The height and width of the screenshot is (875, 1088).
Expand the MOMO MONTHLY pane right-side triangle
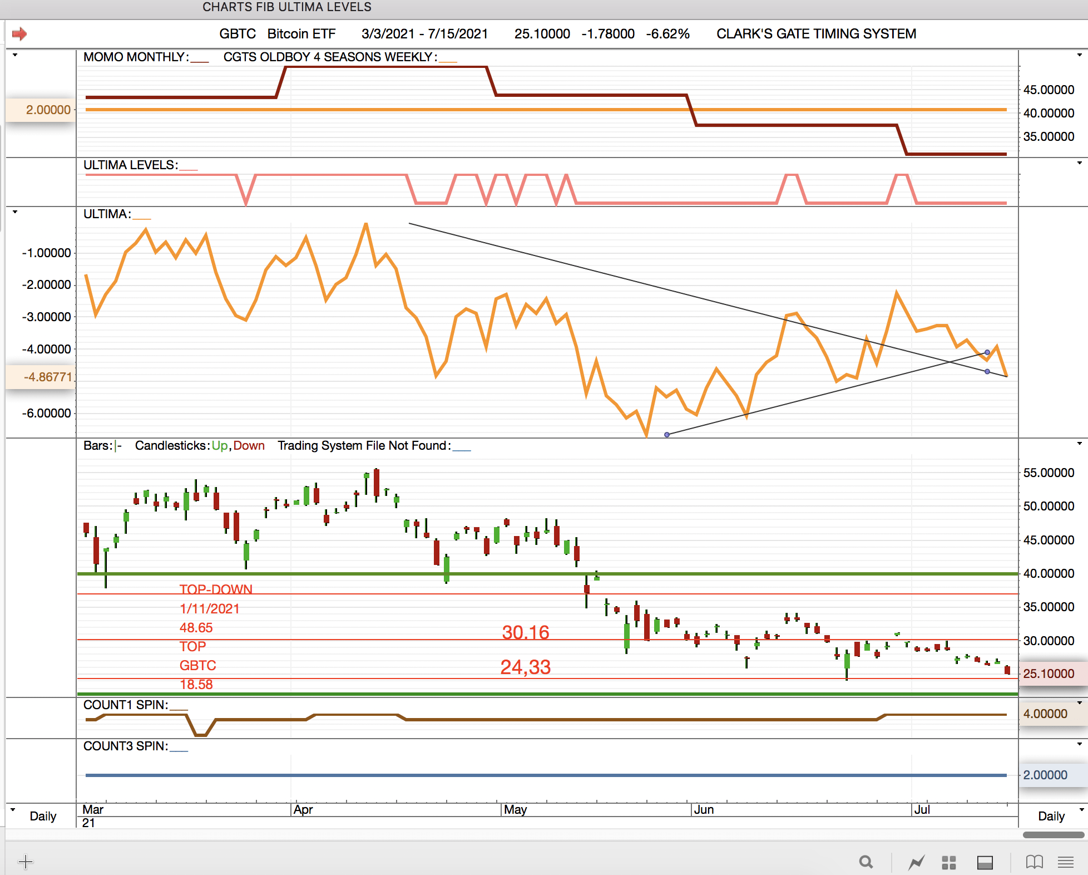[1079, 55]
